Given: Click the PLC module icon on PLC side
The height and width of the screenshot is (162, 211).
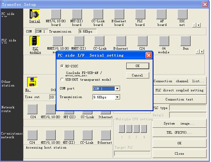Looking at the screenshot, I should click(x=35, y=41).
